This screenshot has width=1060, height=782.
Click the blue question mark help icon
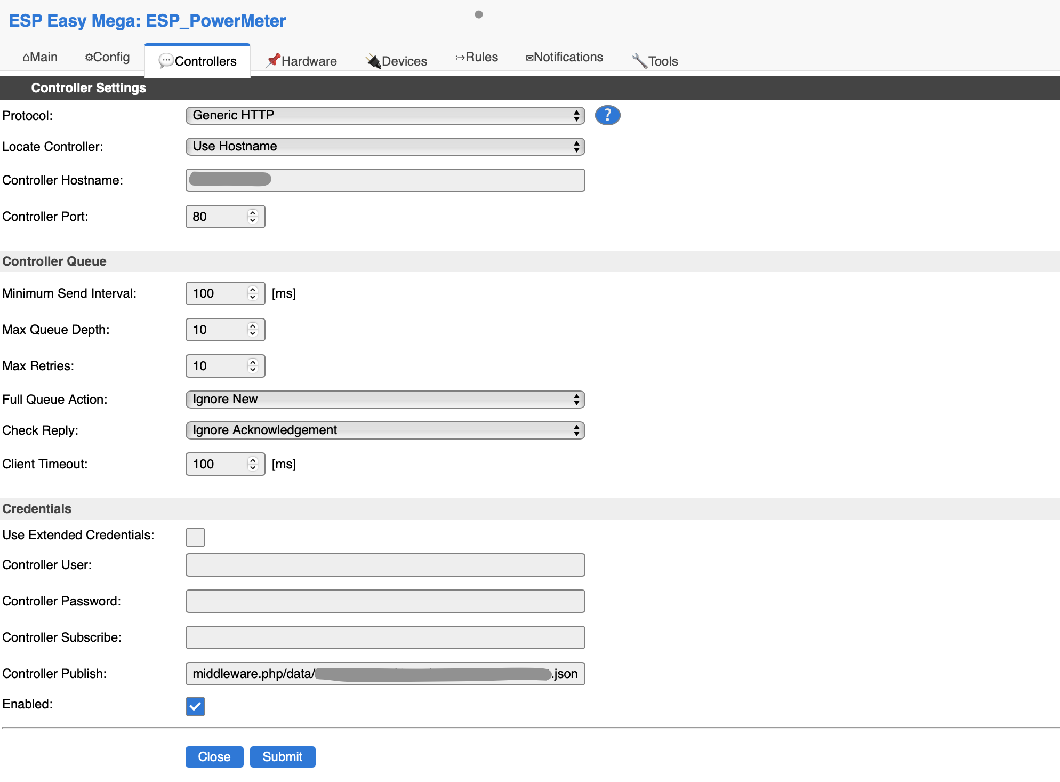pyautogui.click(x=607, y=115)
